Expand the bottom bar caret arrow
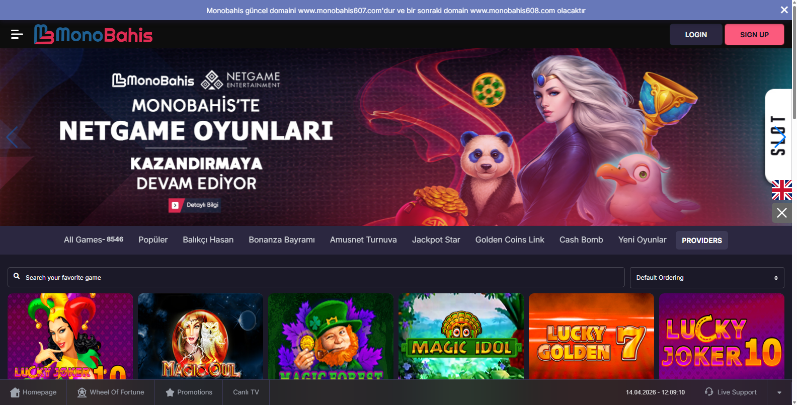This screenshot has height=405, width=797. 779,392
